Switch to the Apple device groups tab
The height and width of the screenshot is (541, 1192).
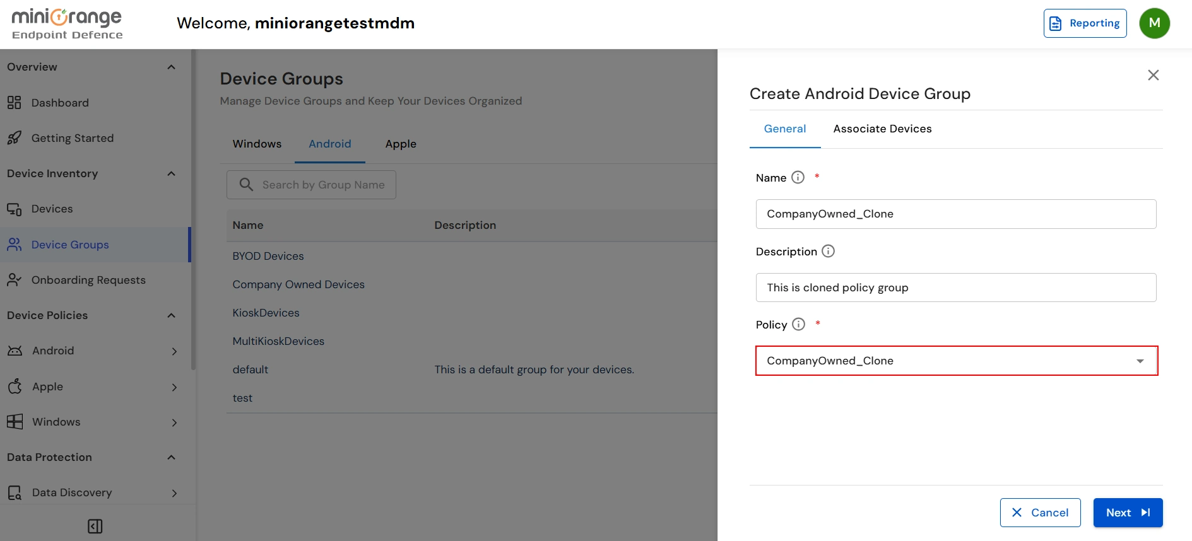401,144
